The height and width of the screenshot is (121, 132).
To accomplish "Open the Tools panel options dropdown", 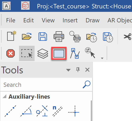I will [x=68, y=70].
